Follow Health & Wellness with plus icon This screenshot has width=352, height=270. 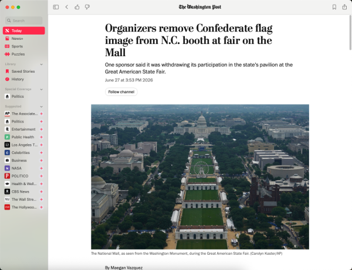point(41,184)
